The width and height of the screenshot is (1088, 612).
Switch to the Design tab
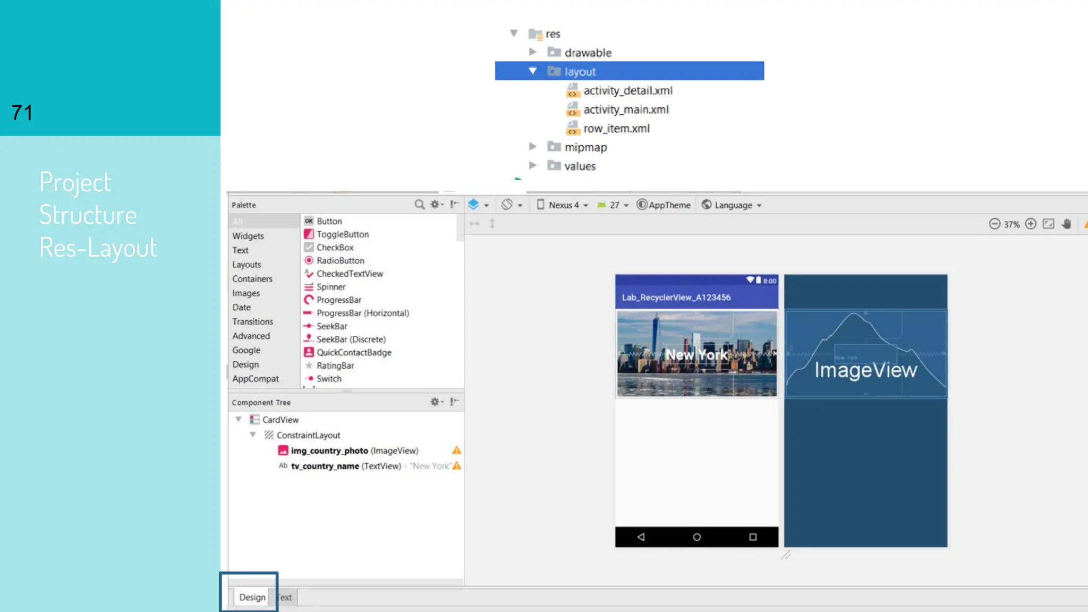point(252,597)
